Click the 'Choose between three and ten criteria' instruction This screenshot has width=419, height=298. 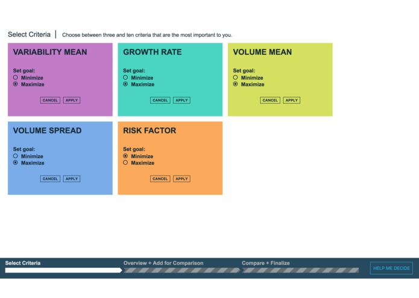[147, 35]
